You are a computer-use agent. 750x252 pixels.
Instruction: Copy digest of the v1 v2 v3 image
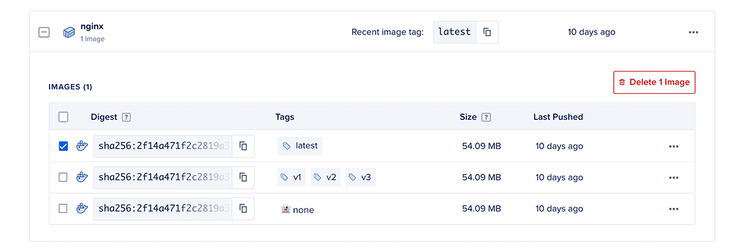tap(243, 178)
